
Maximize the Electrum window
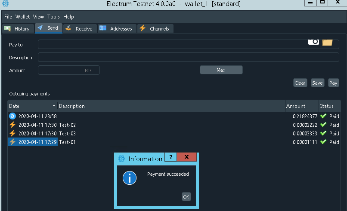(x=322, y=2)
